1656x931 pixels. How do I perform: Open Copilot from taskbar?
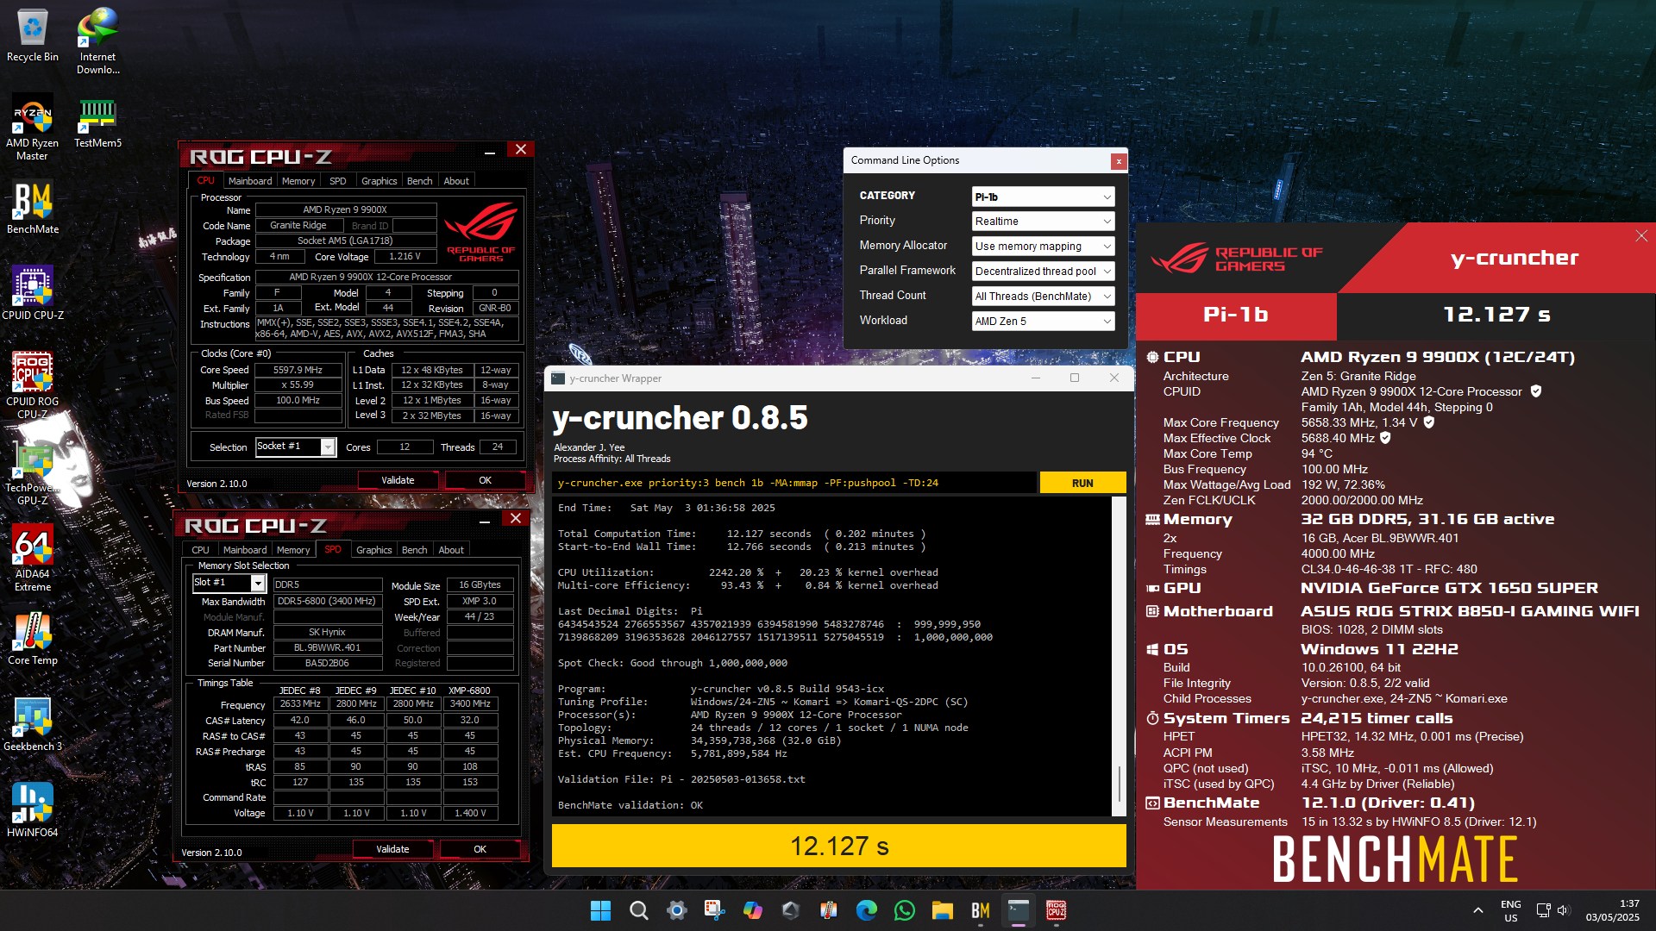tap(752, 910)
